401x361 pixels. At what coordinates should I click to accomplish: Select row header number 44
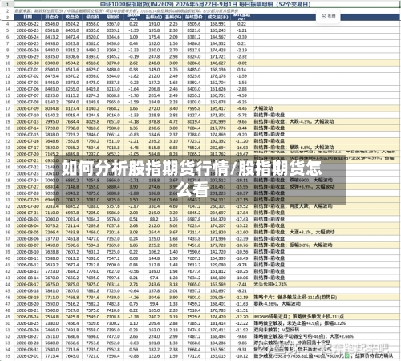pyautogui.click(x=7, y=285)
